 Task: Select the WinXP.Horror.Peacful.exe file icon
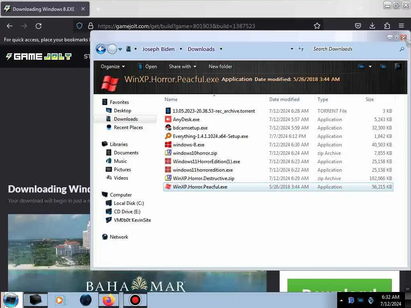pos(168,187)
